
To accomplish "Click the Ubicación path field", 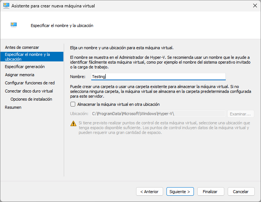I will point(158,114).
